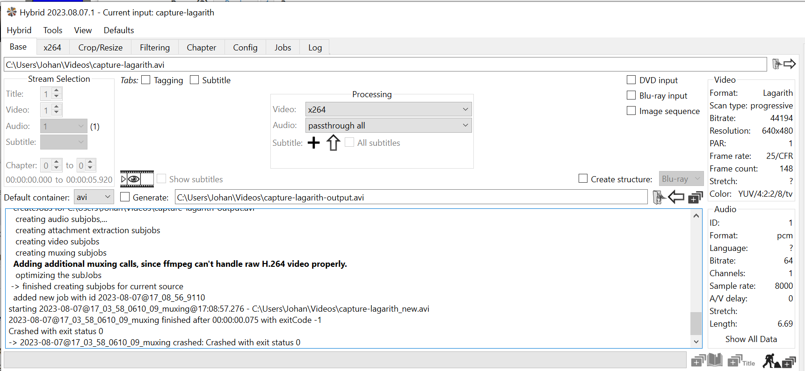Image resolution: width=805 pixels, height=371 pixels.
Task: Tick the Tagging tab checkbox
Action: pos(146,80)
